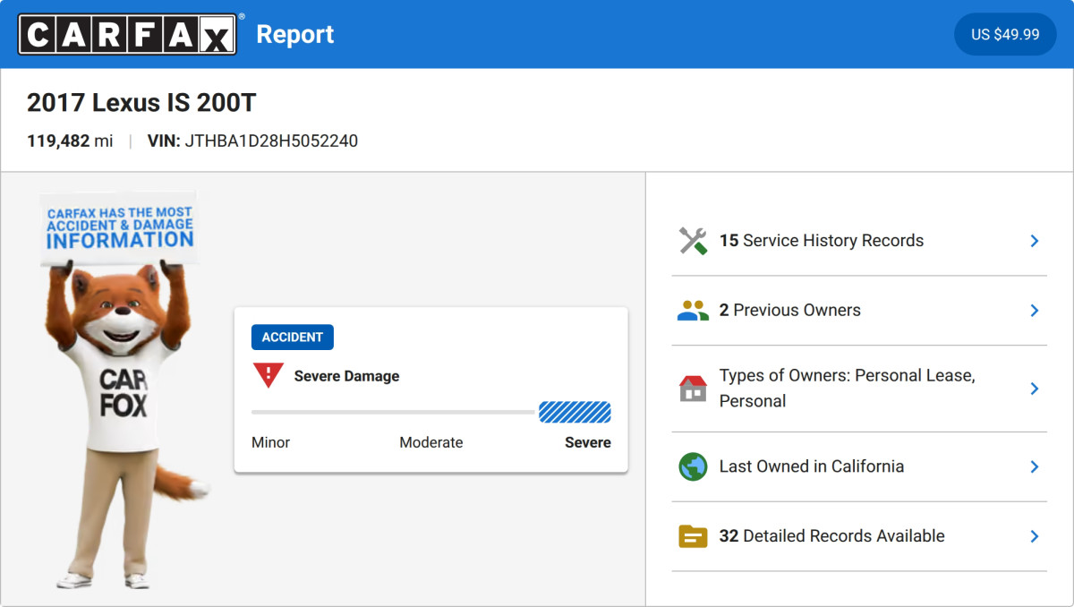This screenshot has width=1074, height=607.
Task: Click the wrench and screwdriver service icon
Action: click(693, 241)
